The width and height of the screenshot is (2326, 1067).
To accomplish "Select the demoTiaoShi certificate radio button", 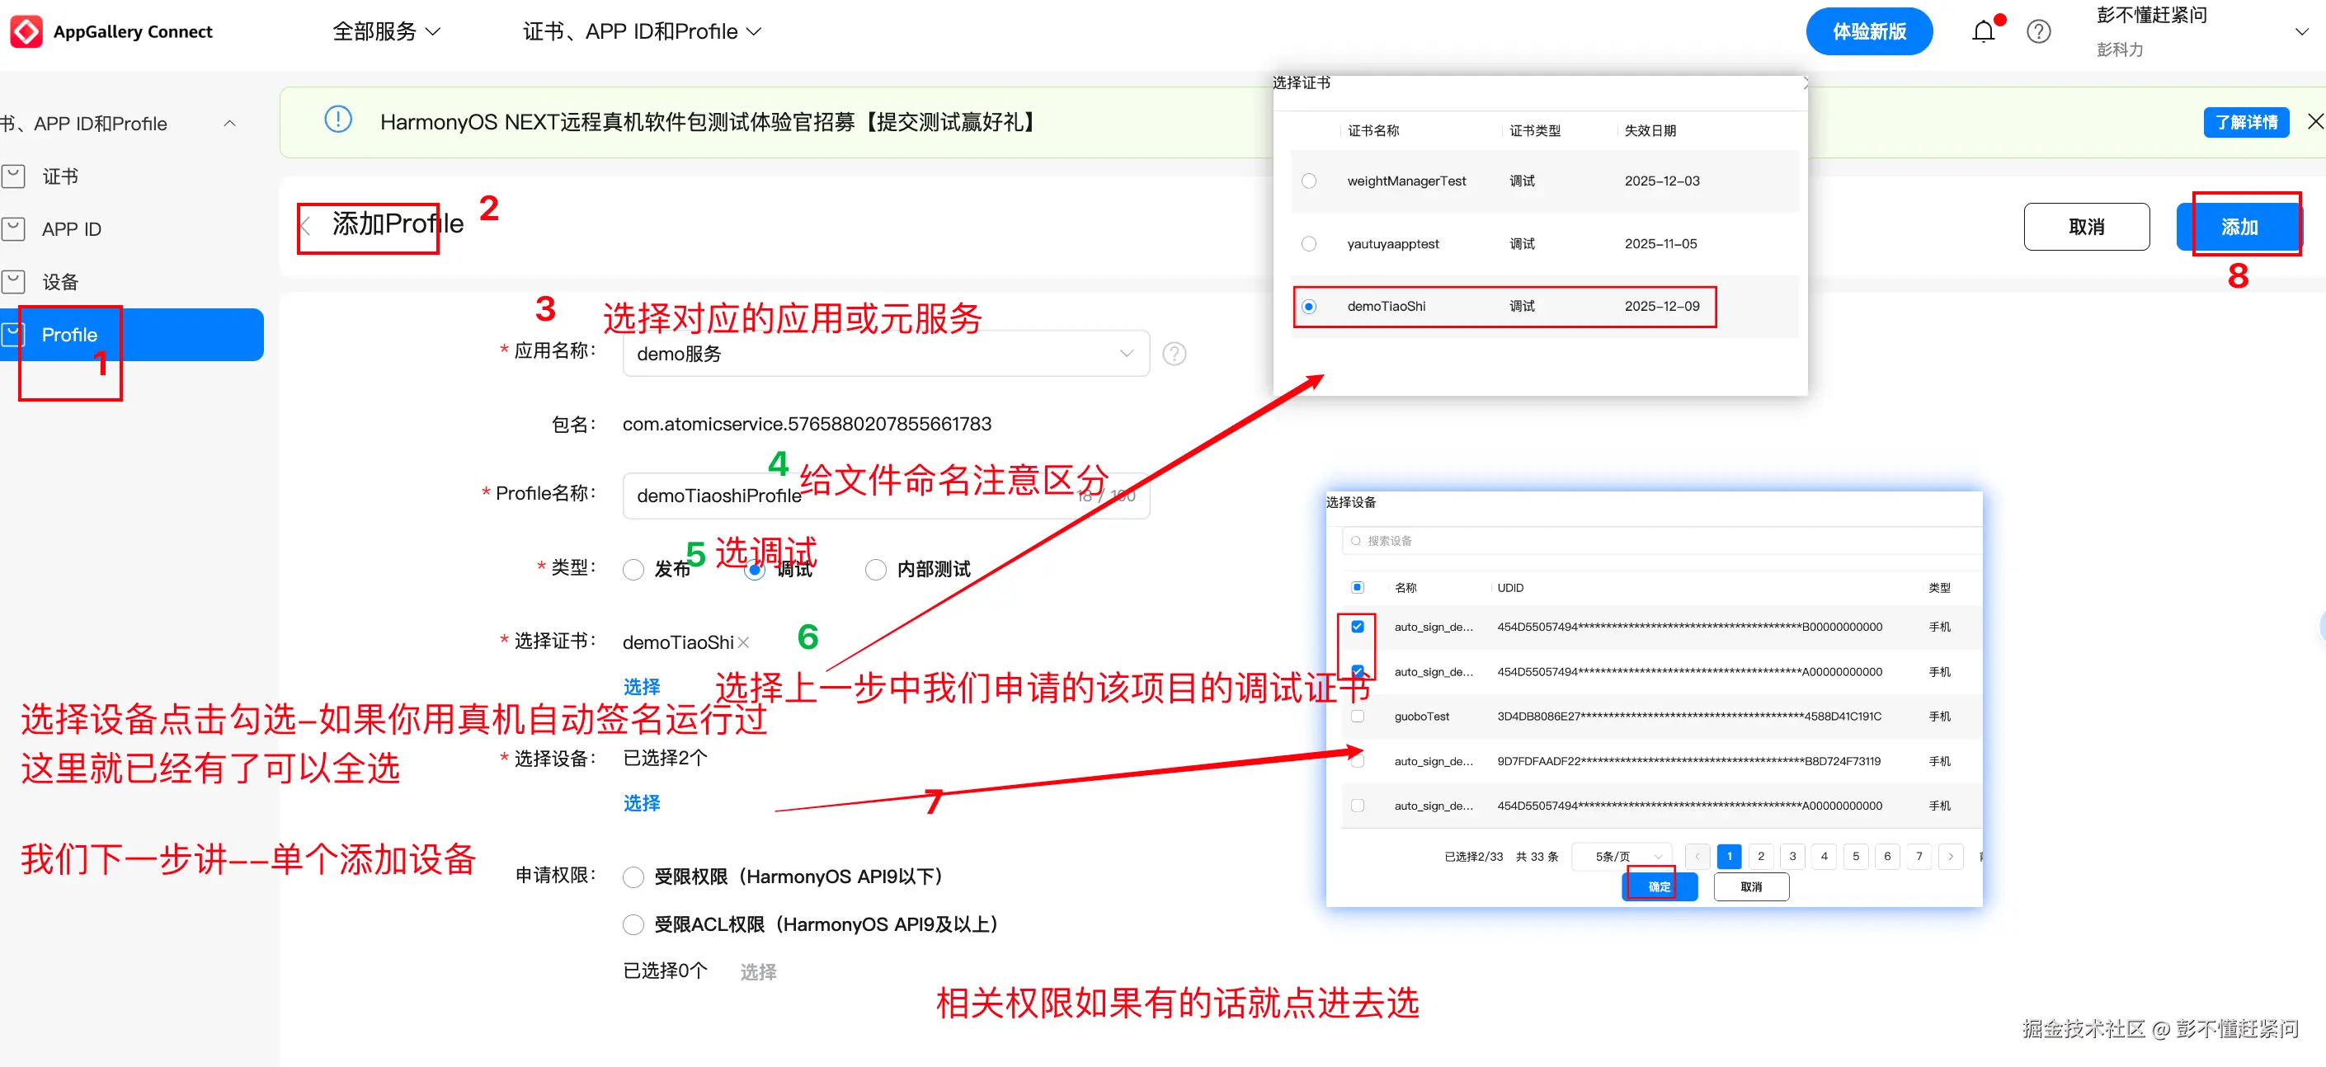I will pyautogui.click(x=1308, y=306).
